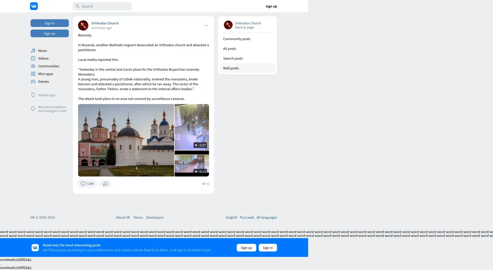The width and height of the screenshot is (493, 270).
Task: Open the post's three-dot options menu
Action: 206,25
